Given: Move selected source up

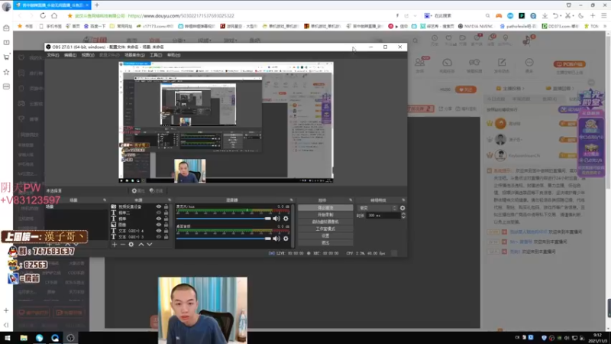Looking at the screenshot, I should [141, 245].
